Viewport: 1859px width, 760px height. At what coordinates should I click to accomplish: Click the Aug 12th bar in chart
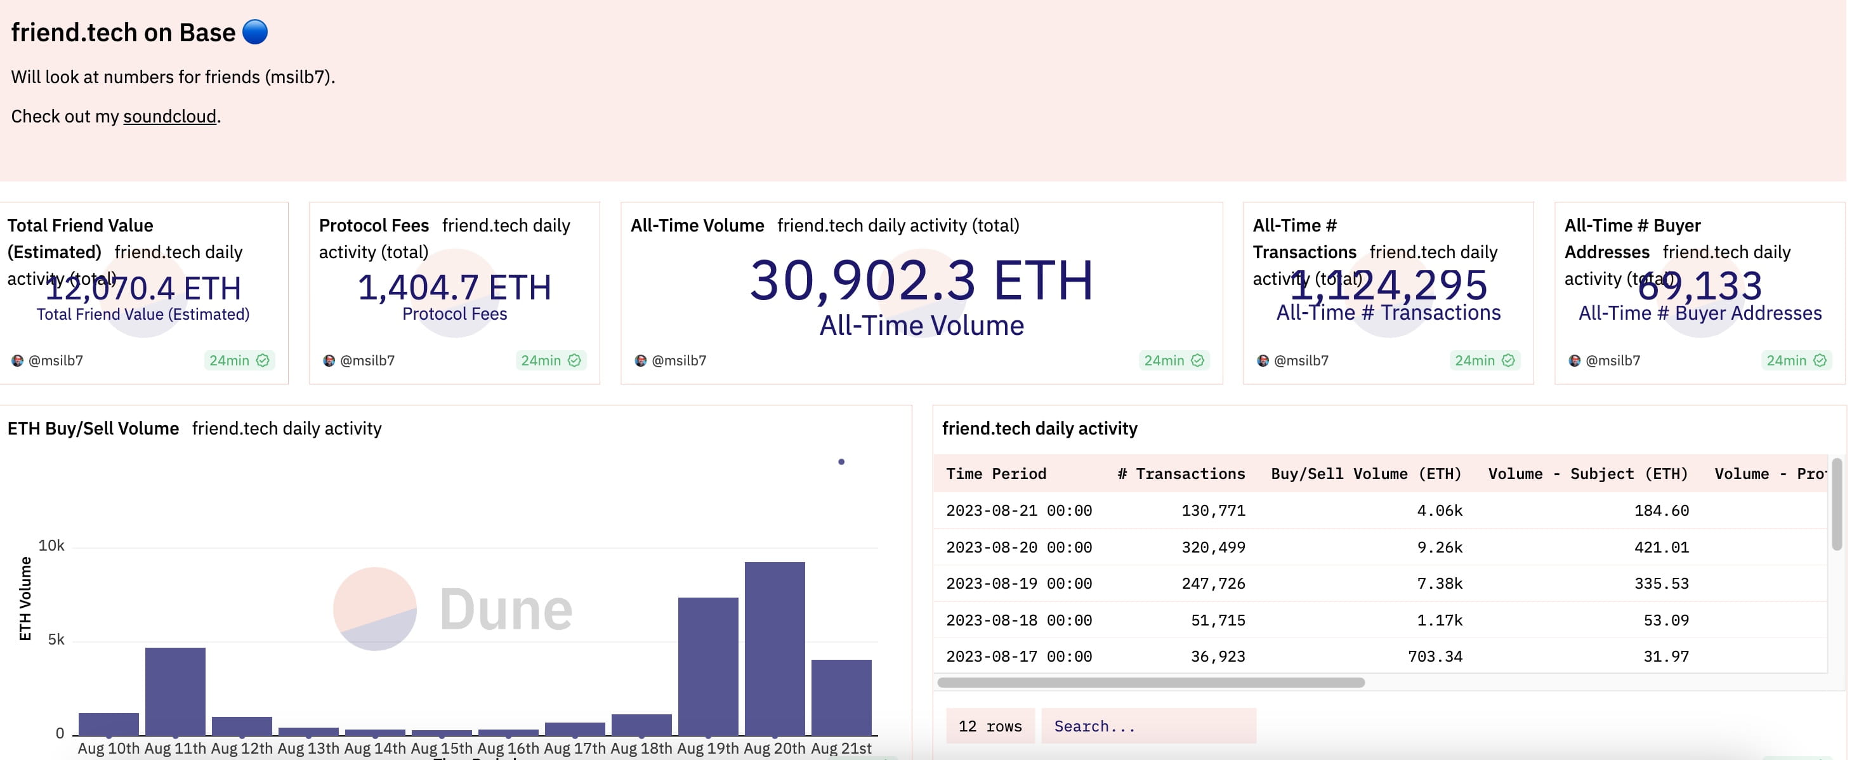pos(242,725)
